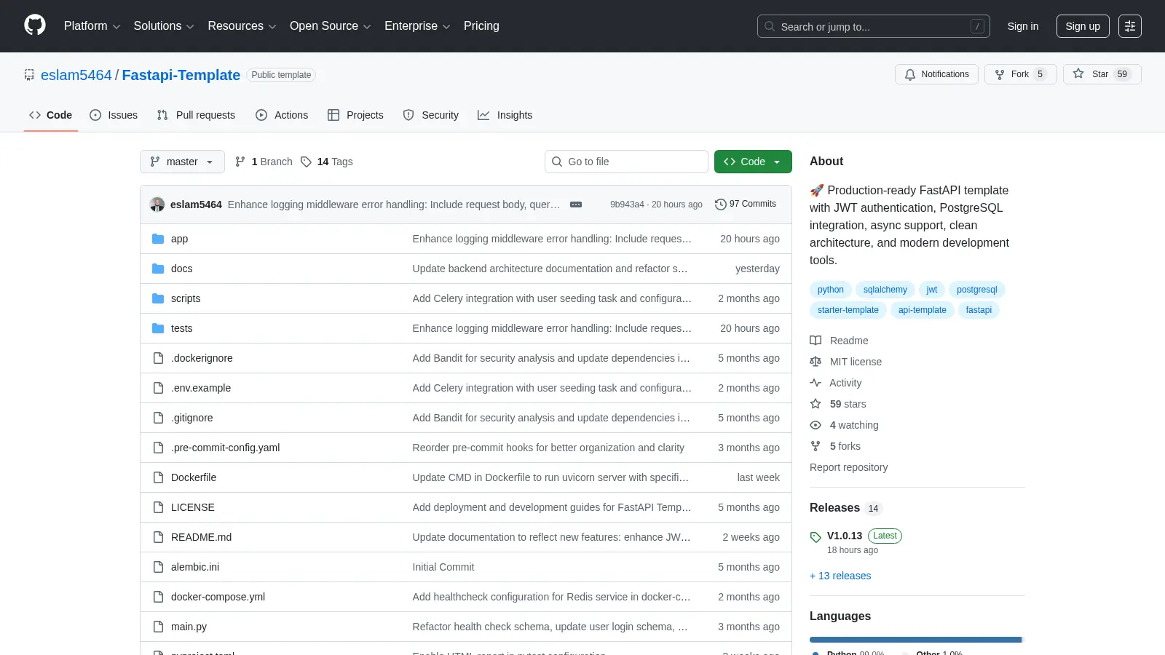Image resolution: width=1165 pixels, height=655 pixels.
Task: Click the star icon beside 59 stars
Action: click(815, 404)
